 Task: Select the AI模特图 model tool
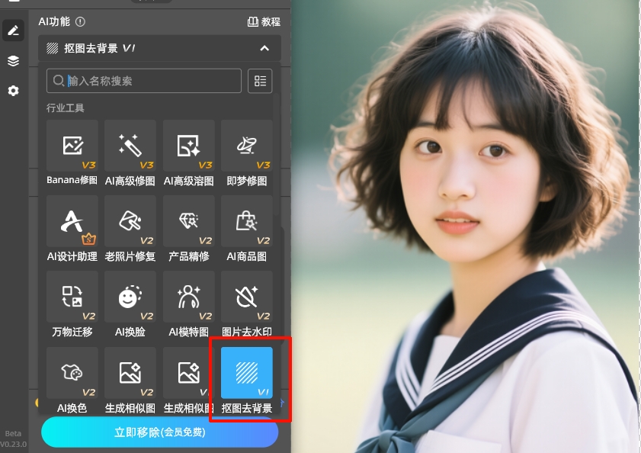click(188, 297)
